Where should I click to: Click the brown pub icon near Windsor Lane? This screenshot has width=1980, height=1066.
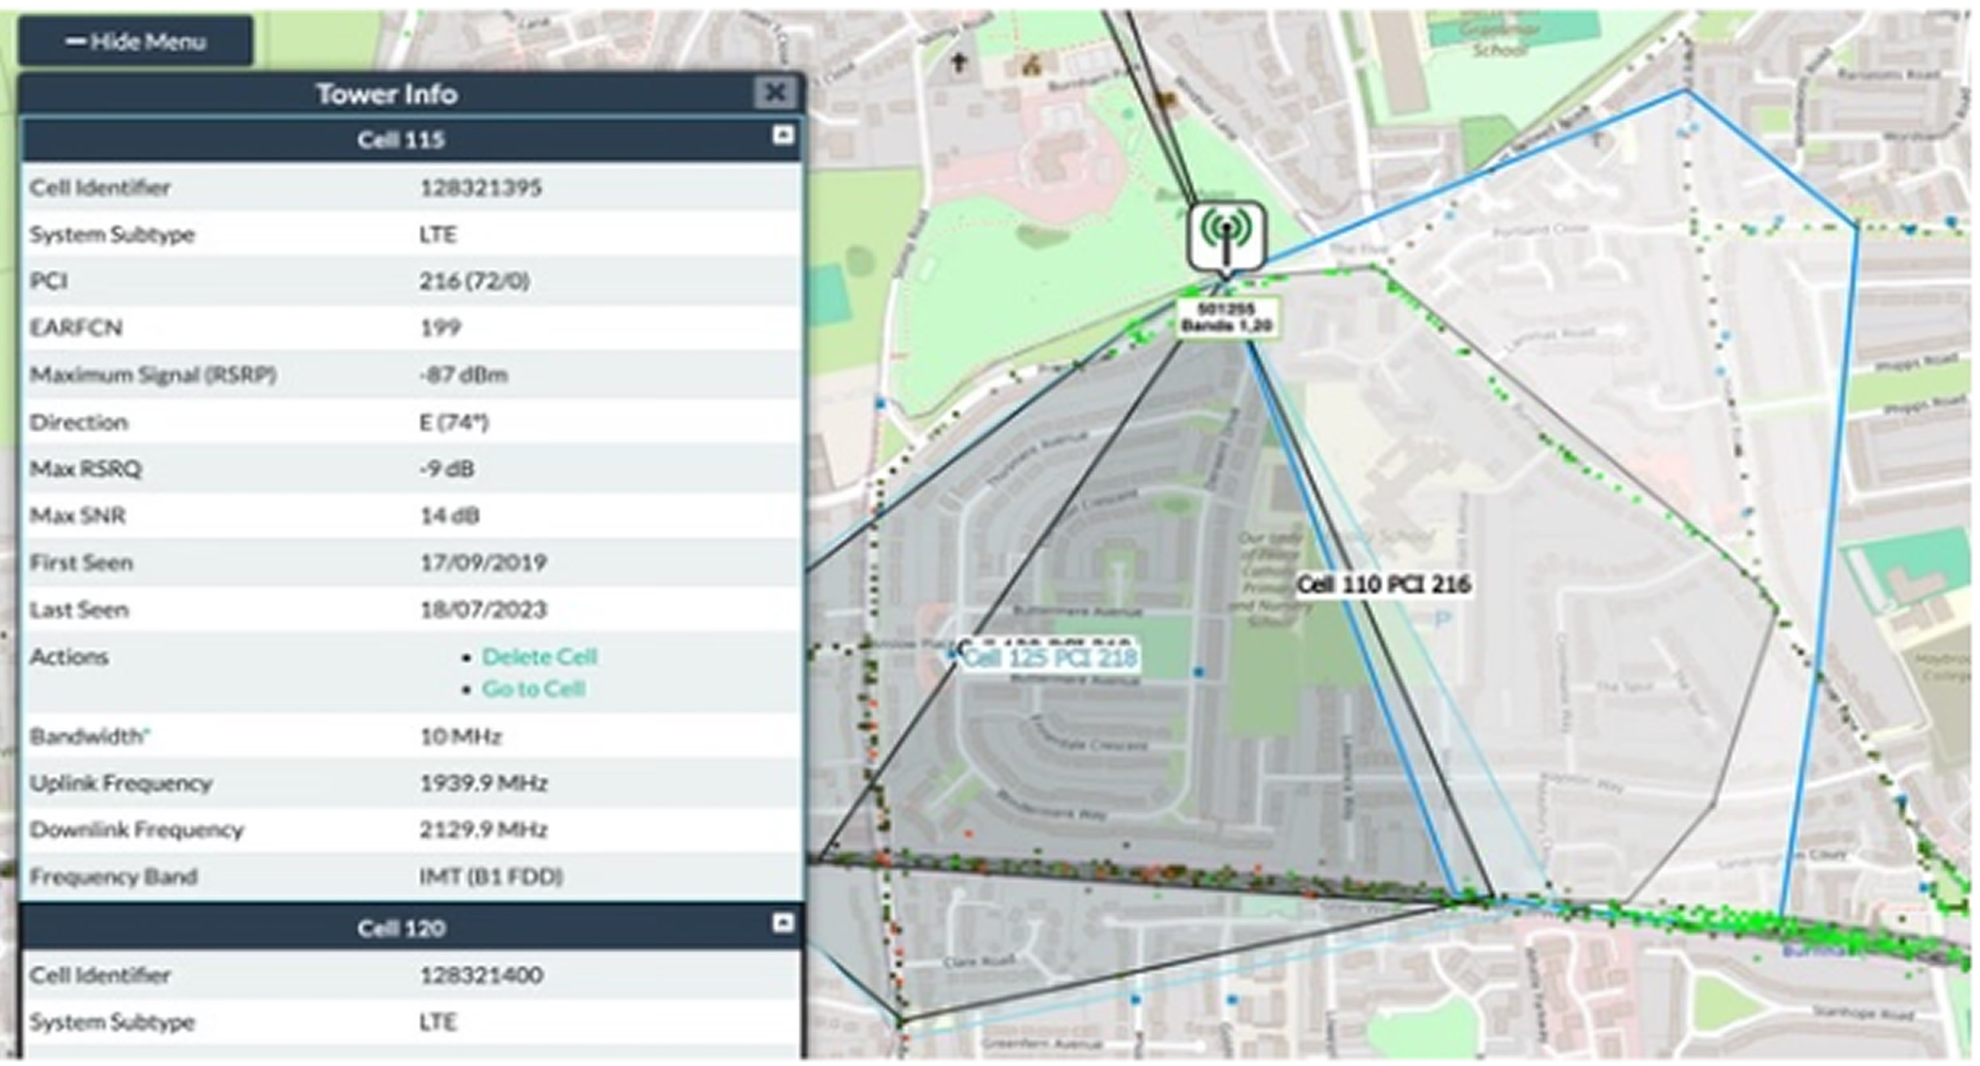click(x=1167, y=100)
